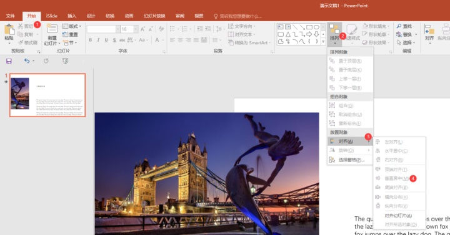This screenshot has width=450, height=235.
Task: Open the font size 18 dropdown
Action: coord(136,29)
